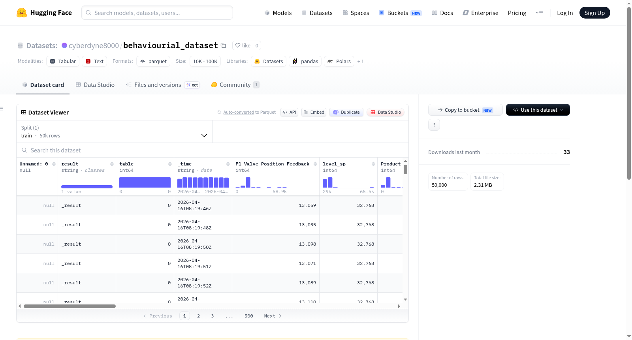The height and width of the screenshot is (340, 632).
Task: Open Enterprise in the top navigation
Action: (480, 13)
